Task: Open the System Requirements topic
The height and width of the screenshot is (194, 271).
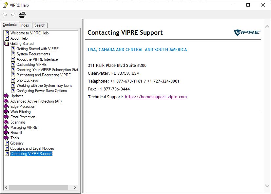Action: tap(33, 54)
